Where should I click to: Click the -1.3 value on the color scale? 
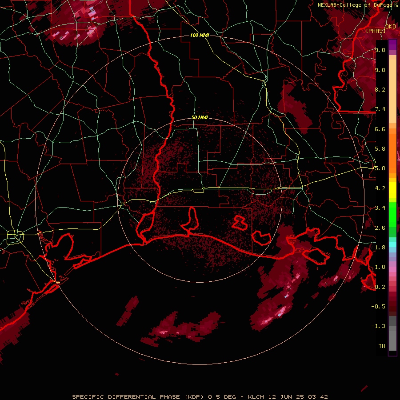378,326
